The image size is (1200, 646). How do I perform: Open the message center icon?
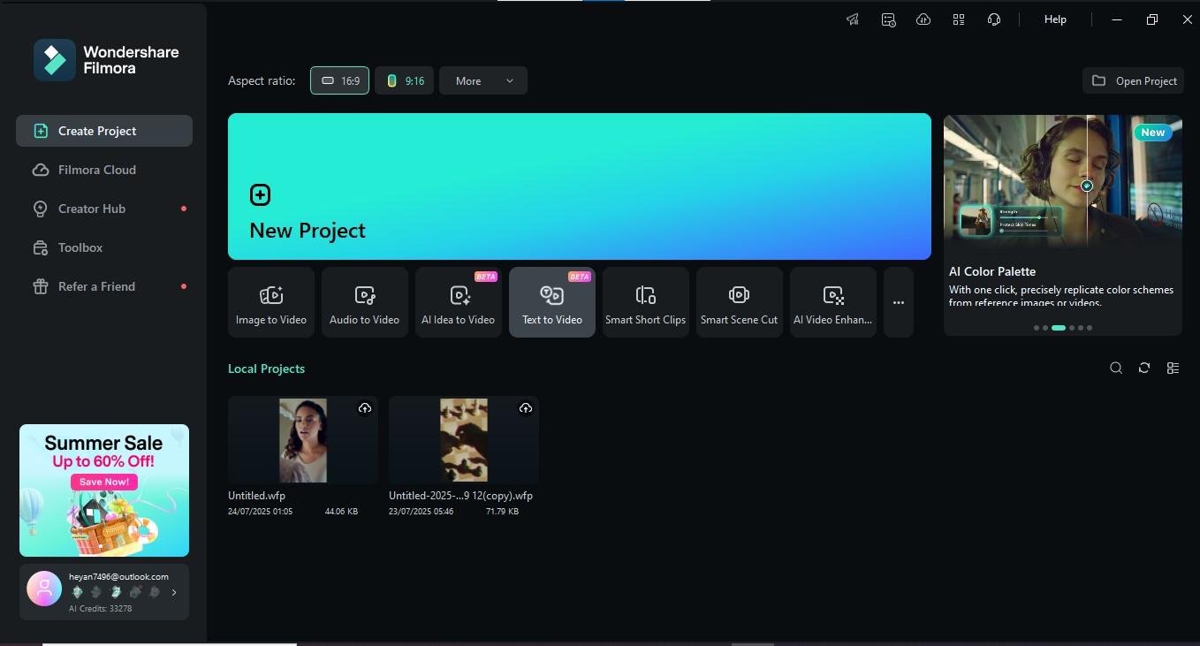[x=889, y=19]
